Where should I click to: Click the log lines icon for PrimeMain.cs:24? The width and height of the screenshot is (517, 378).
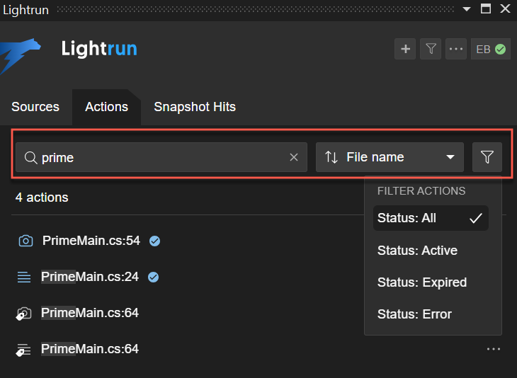[x=24, y=277]
